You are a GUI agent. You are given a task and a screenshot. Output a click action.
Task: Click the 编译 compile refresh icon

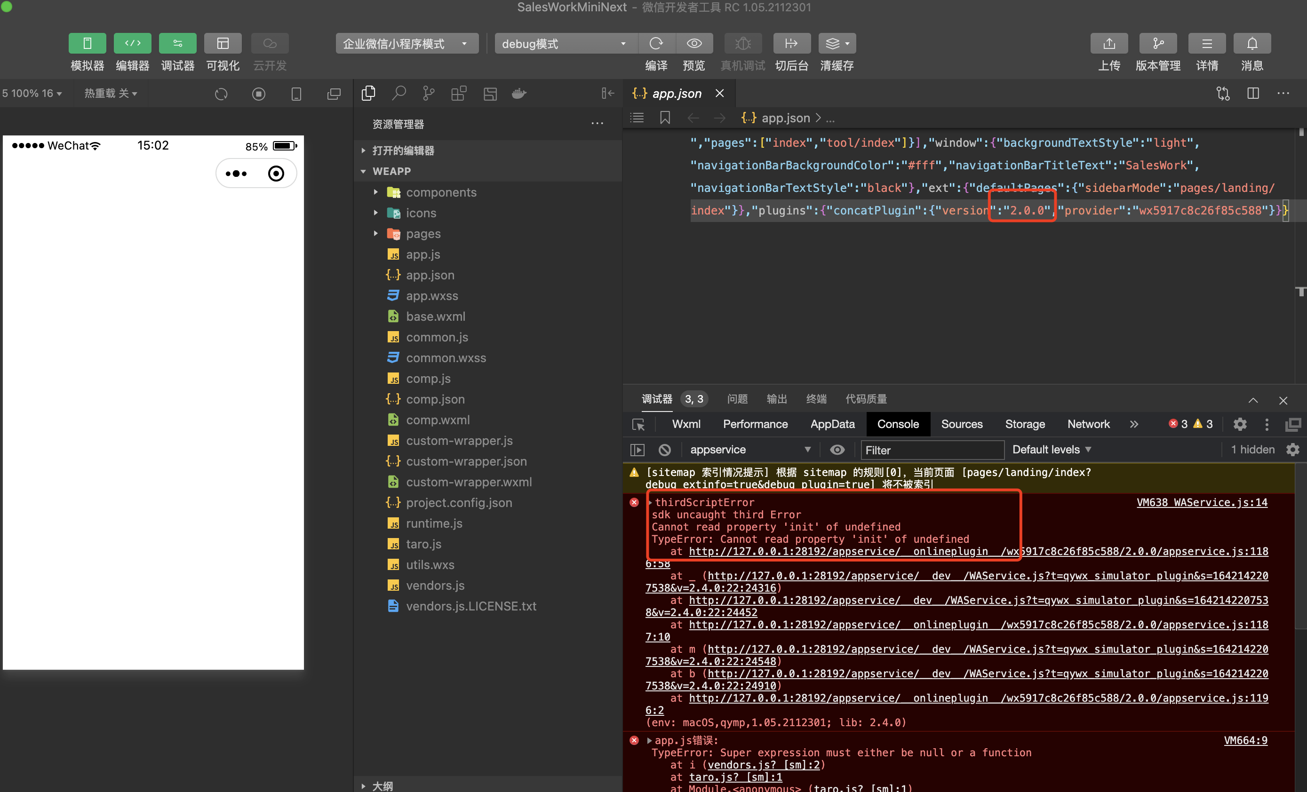(x=656, y=43)
